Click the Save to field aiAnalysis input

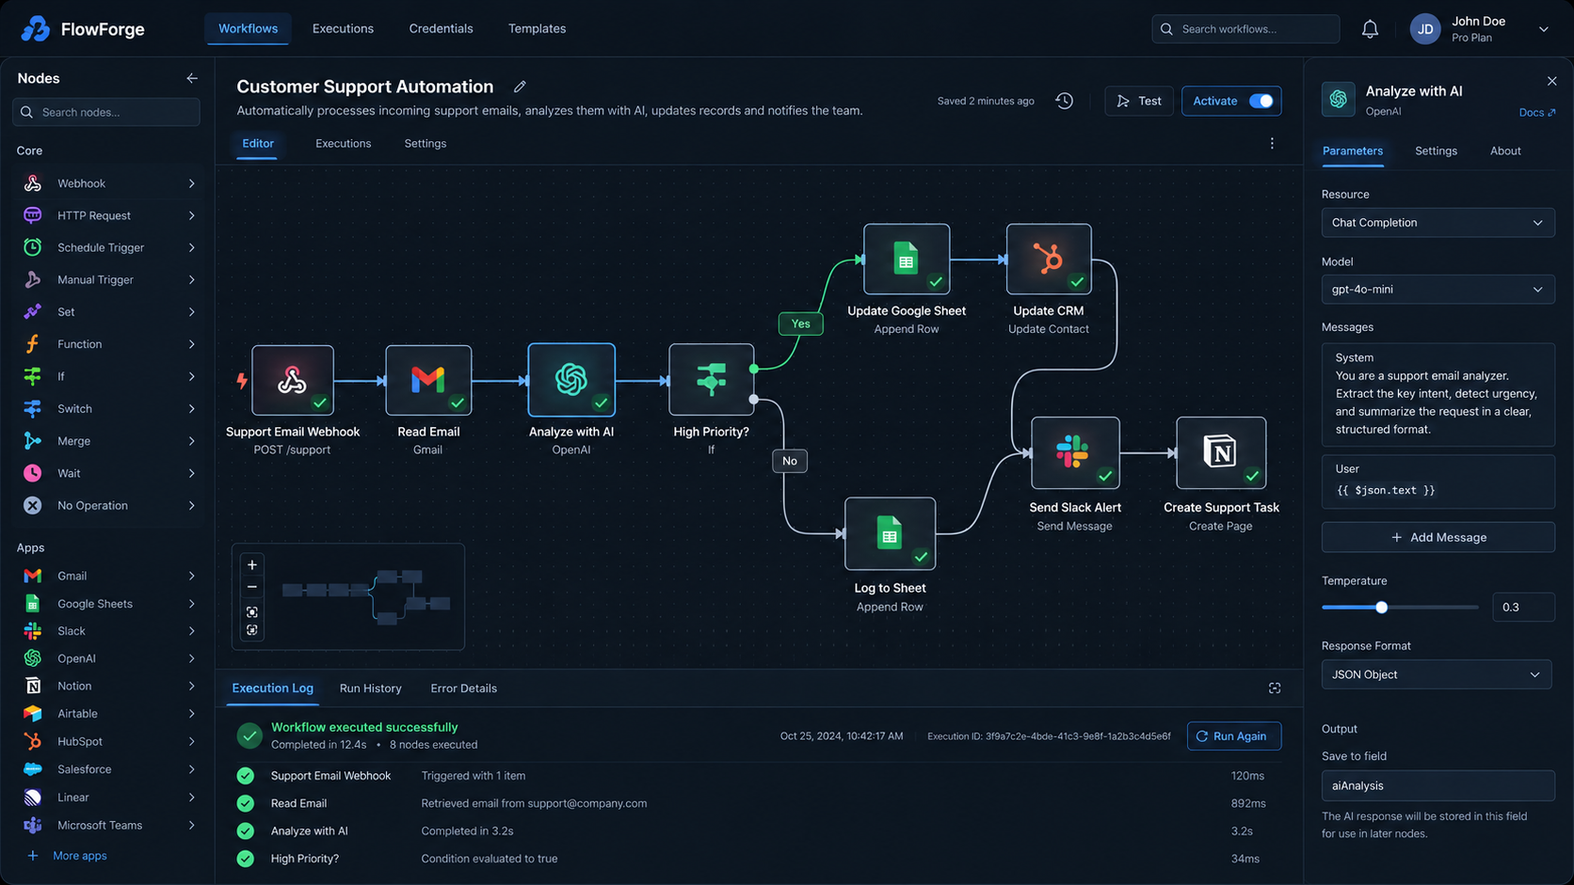(1437, 786)
